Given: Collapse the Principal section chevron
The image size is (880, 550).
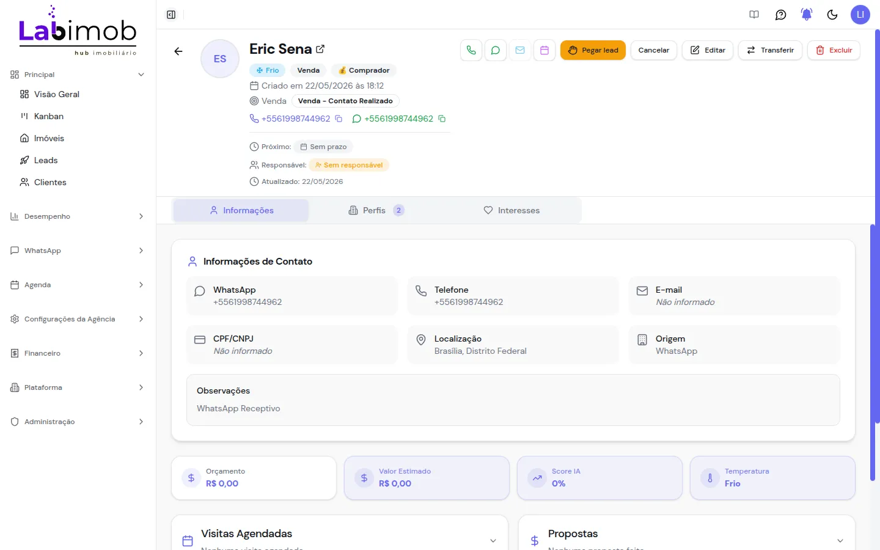Looking at the screenshot, I should coord(141,75).
